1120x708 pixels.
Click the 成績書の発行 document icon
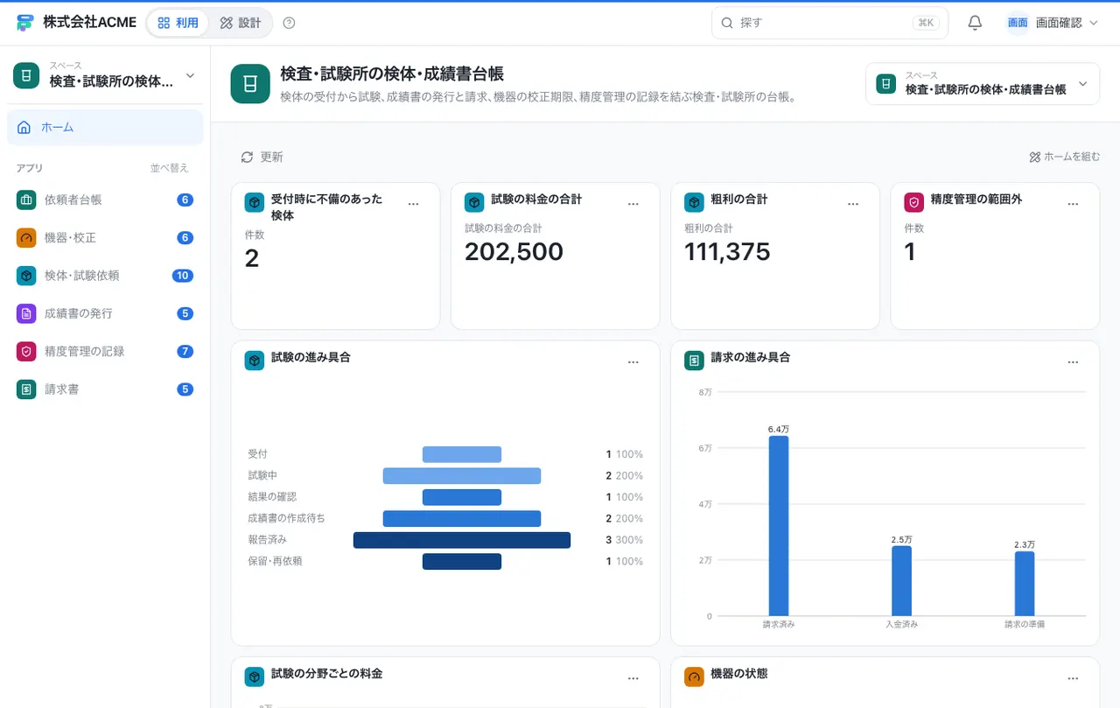(26, 313)
